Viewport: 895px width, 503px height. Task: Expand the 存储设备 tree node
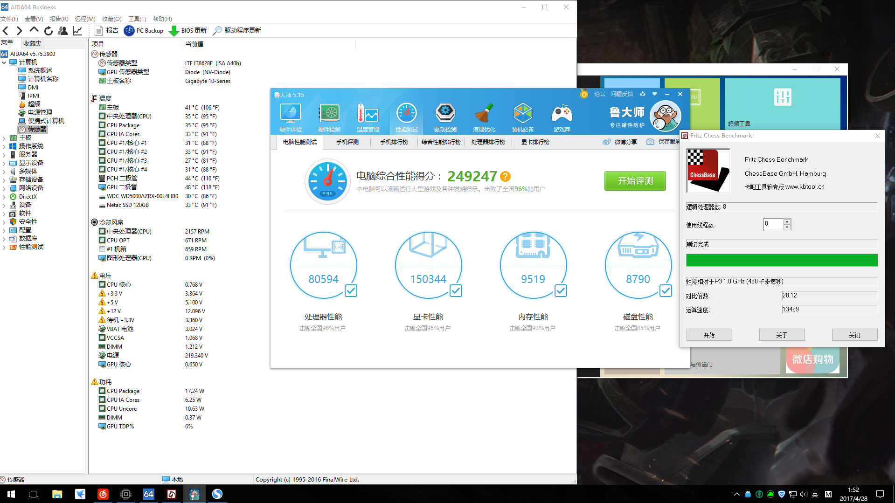(x=4, y=180)
